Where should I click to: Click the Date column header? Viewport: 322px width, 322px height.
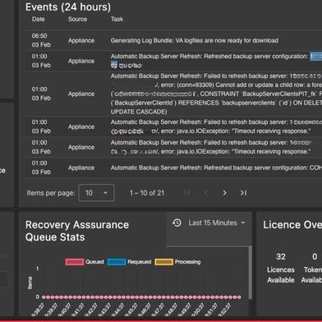tap(39, 19)
